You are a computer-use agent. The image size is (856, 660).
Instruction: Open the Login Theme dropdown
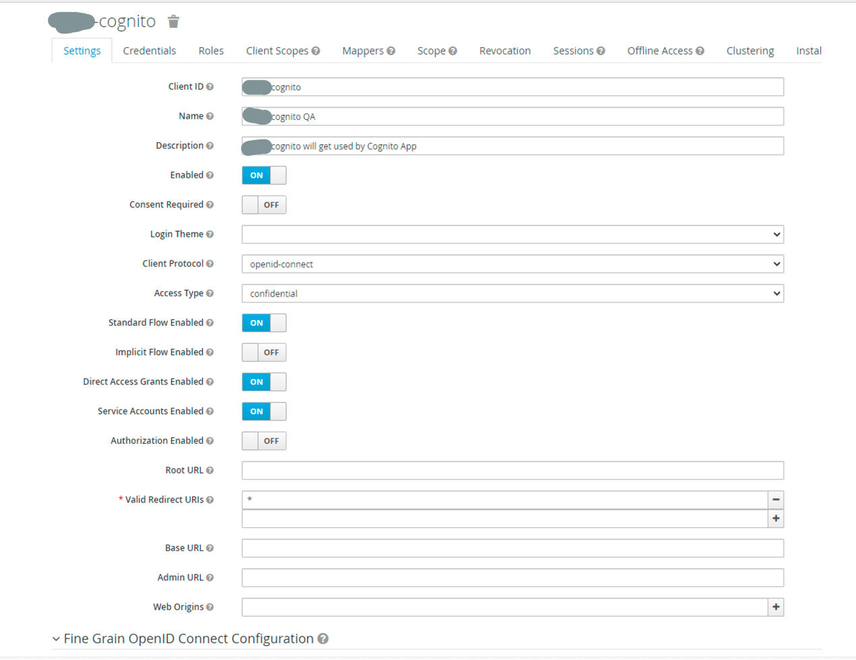(512, 234)
